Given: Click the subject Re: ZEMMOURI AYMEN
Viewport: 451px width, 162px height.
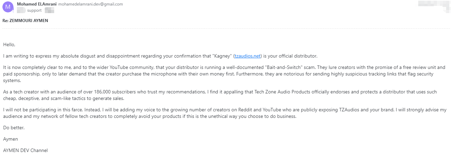Looking at the screenshot, I should click(25, 20).
